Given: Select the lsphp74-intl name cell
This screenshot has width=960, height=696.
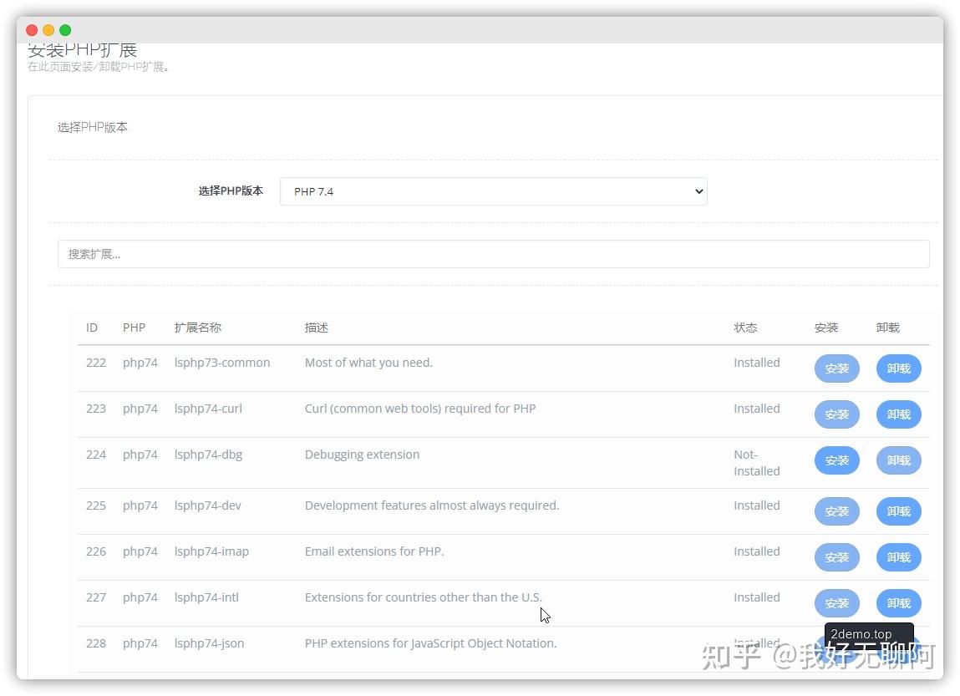Looking at the screenshot, I should click(206, 597).
